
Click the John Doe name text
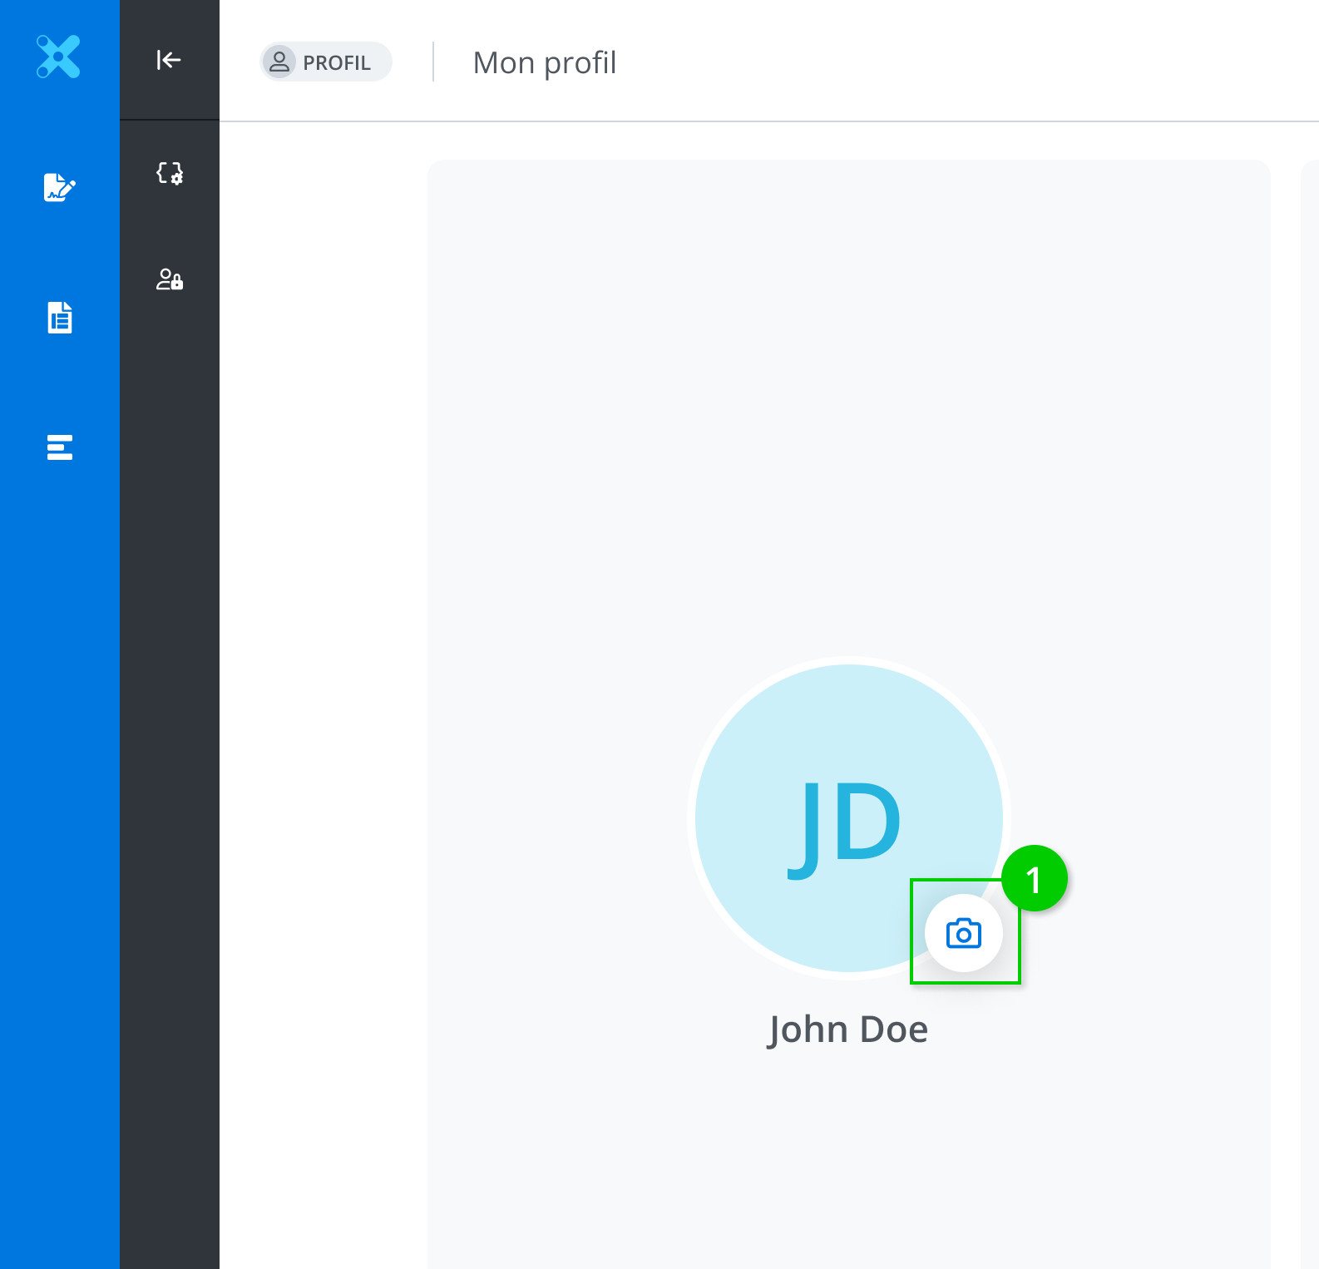point(847,1030)
